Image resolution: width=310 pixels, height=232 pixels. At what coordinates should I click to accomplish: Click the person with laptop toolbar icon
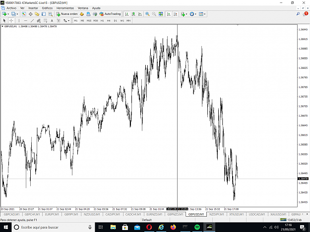click(88, 14)
